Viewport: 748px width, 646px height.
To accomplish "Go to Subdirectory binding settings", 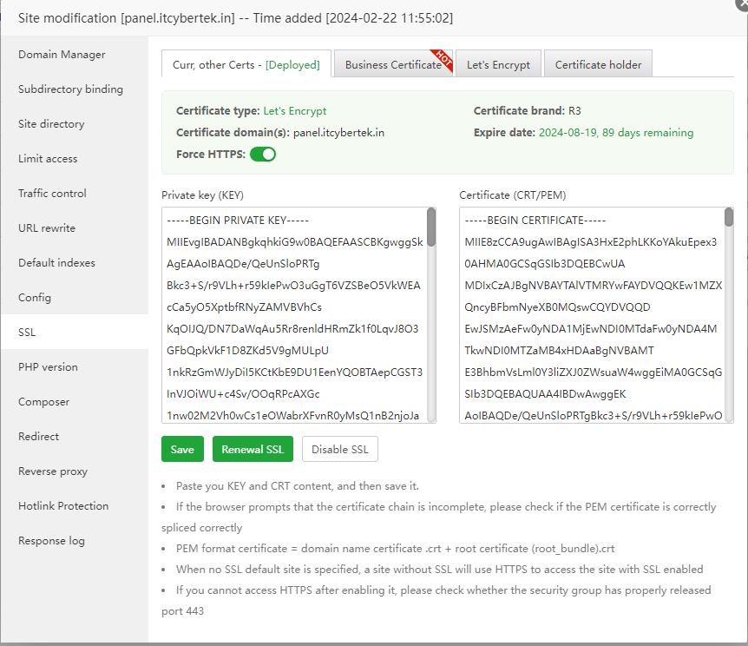I will [70, 89].
